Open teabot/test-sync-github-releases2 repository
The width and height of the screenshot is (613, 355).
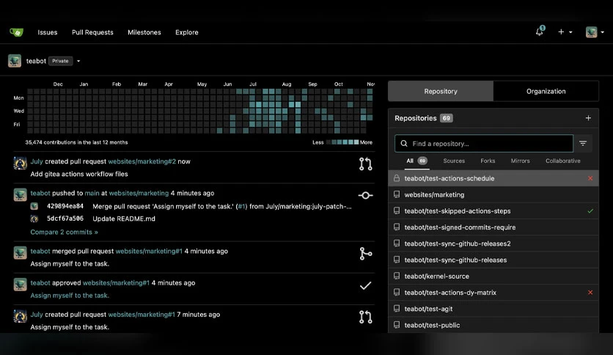(x=458, y=244)
